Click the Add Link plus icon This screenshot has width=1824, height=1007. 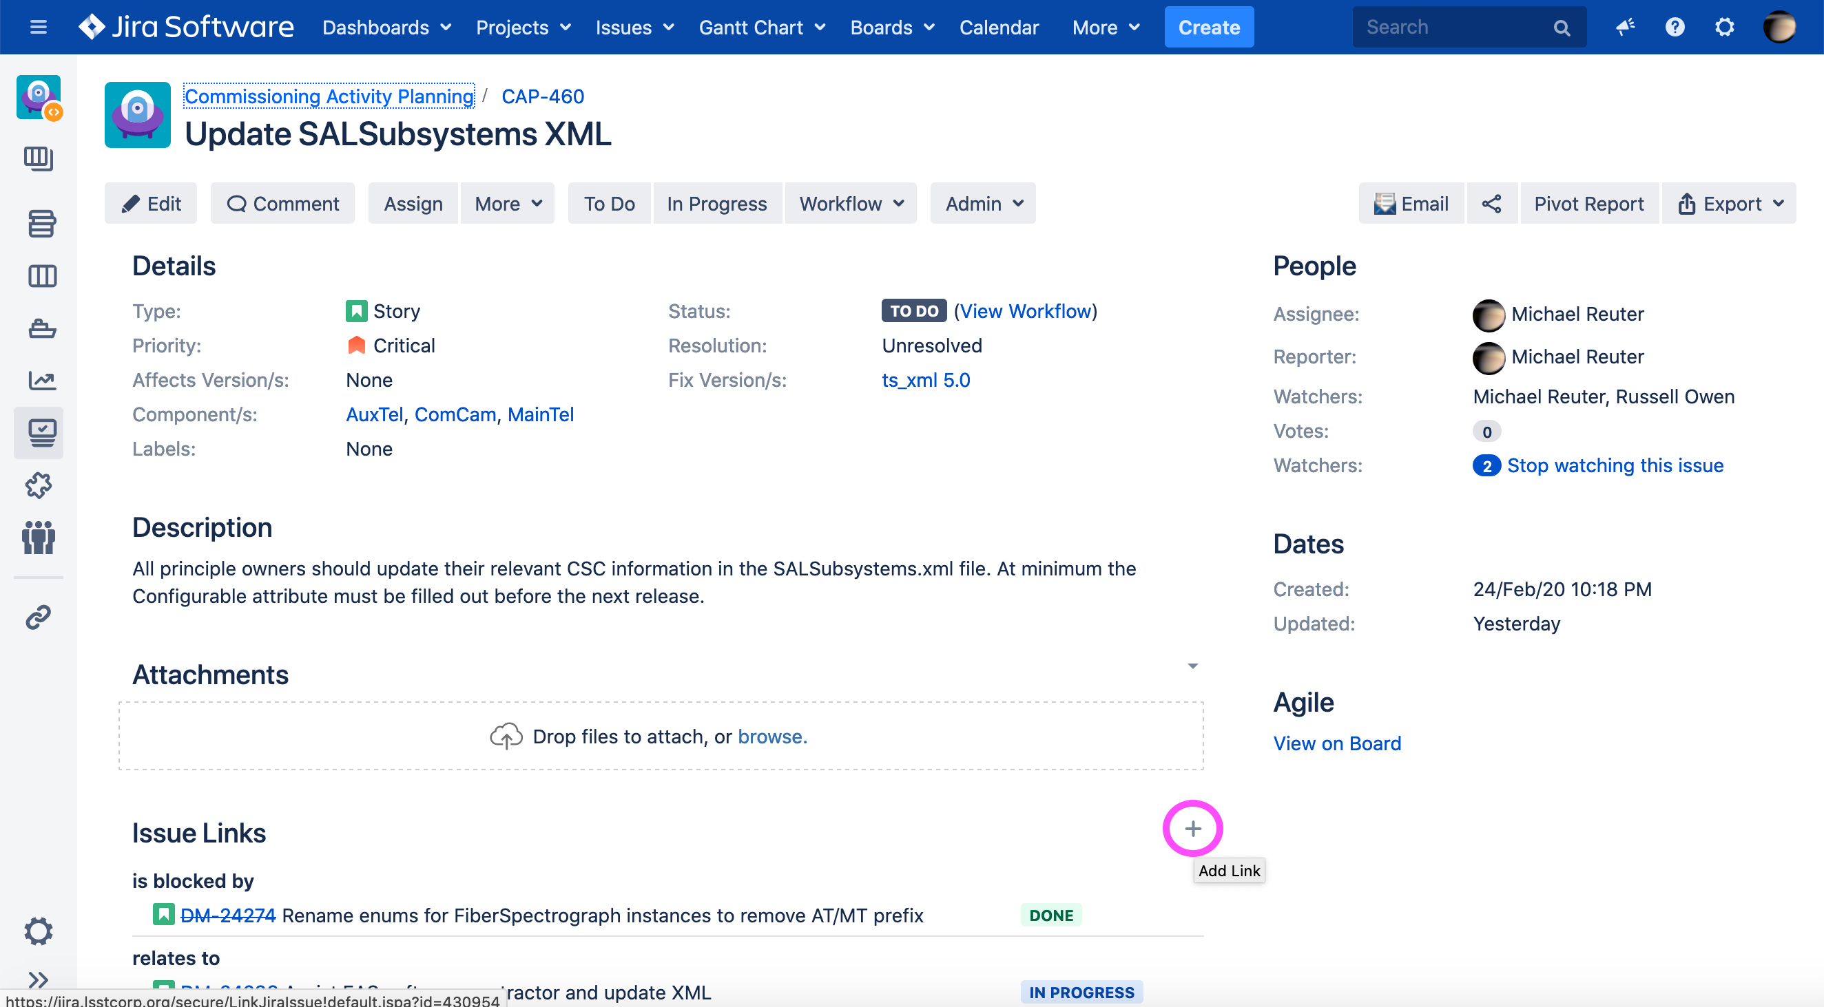click(1192, 829)
